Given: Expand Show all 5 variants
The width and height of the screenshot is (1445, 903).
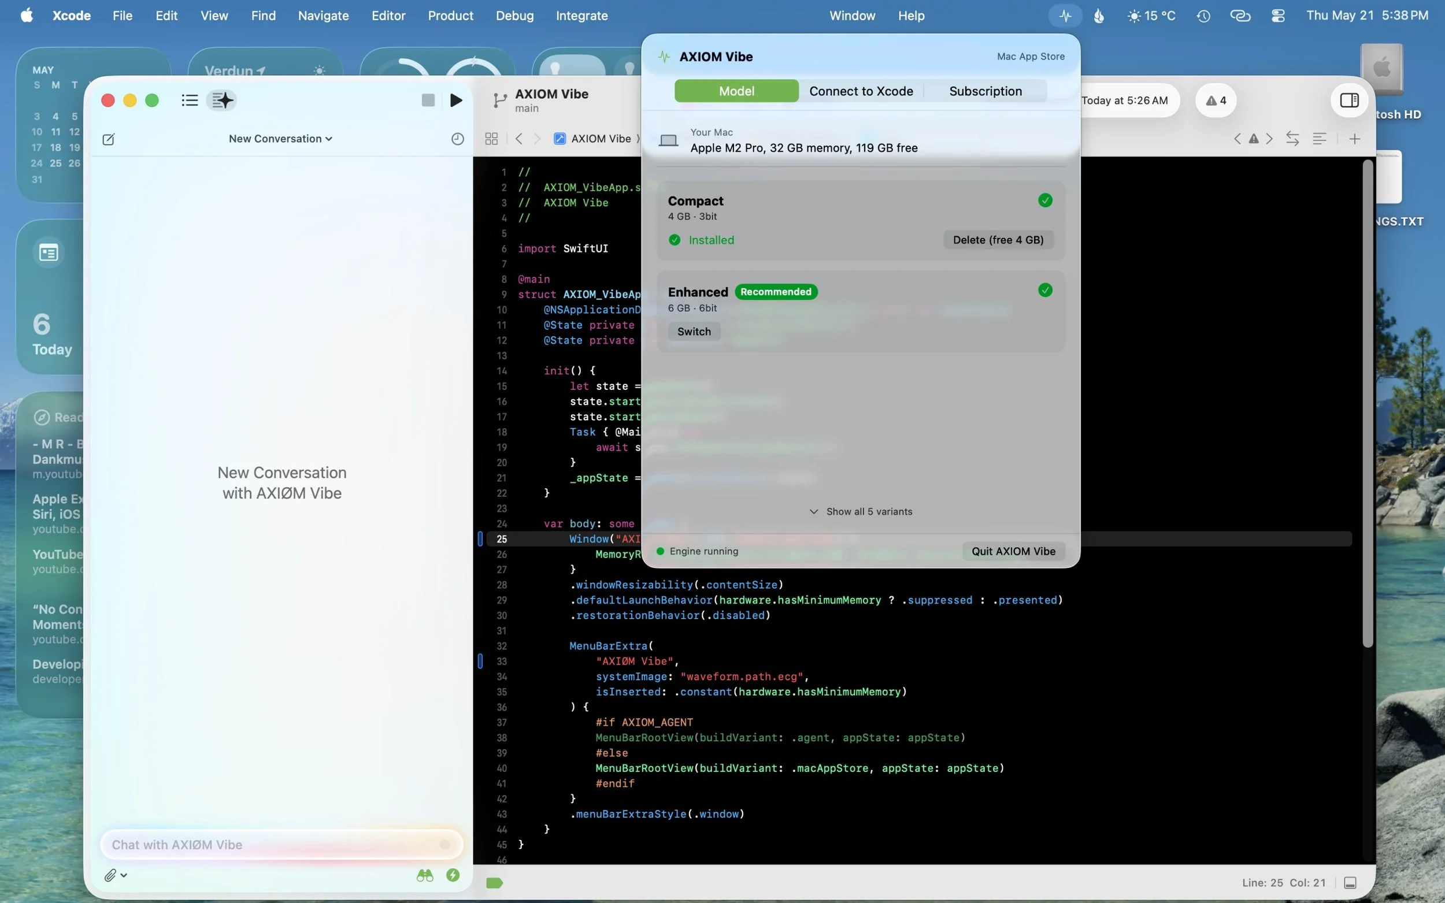Looking at the screenshot, I should point(861,511).
